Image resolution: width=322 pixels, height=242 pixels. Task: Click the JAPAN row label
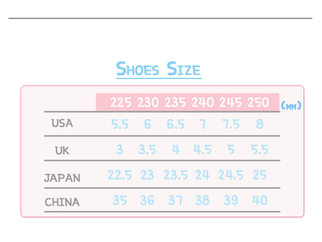pos(62,178)
